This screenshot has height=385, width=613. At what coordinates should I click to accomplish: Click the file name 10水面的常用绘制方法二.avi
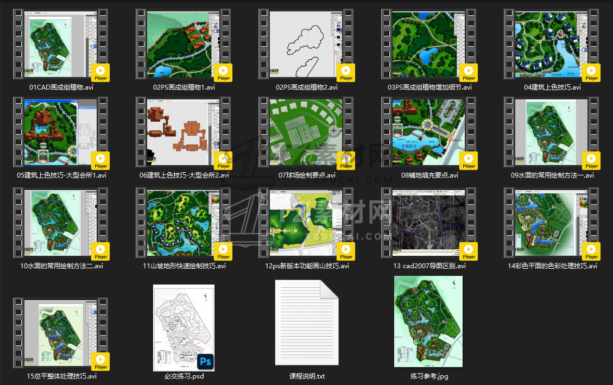[x=61, y=266]
